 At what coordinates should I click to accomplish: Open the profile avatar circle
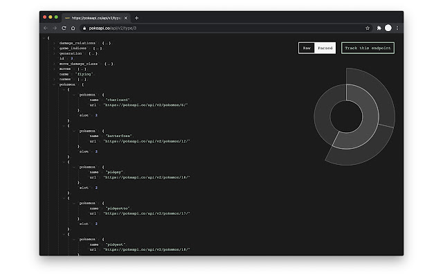pos(388,28)
